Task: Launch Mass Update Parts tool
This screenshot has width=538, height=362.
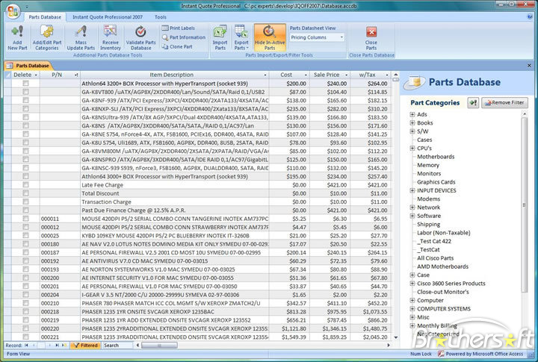Action: 81,38
